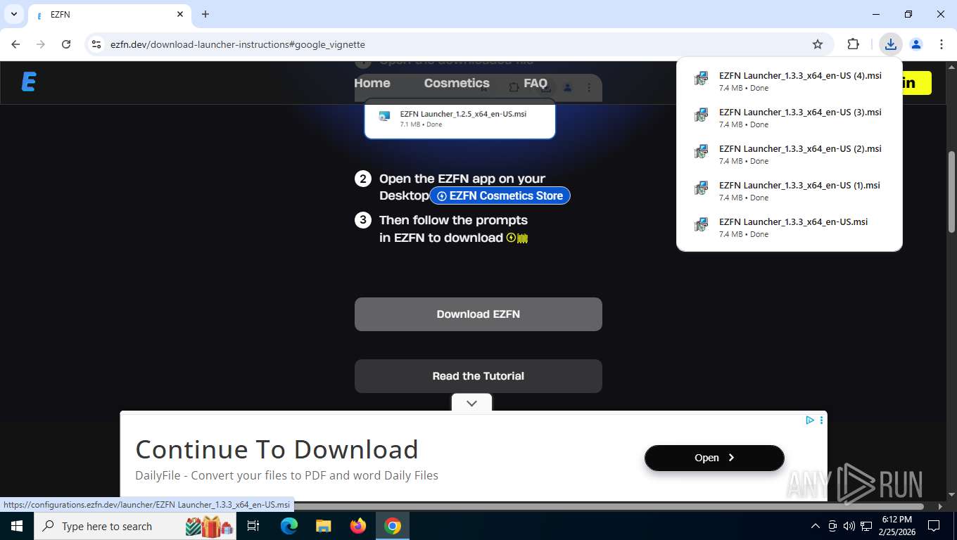
Task: Go forward in browser history
Action: (41, 44)
